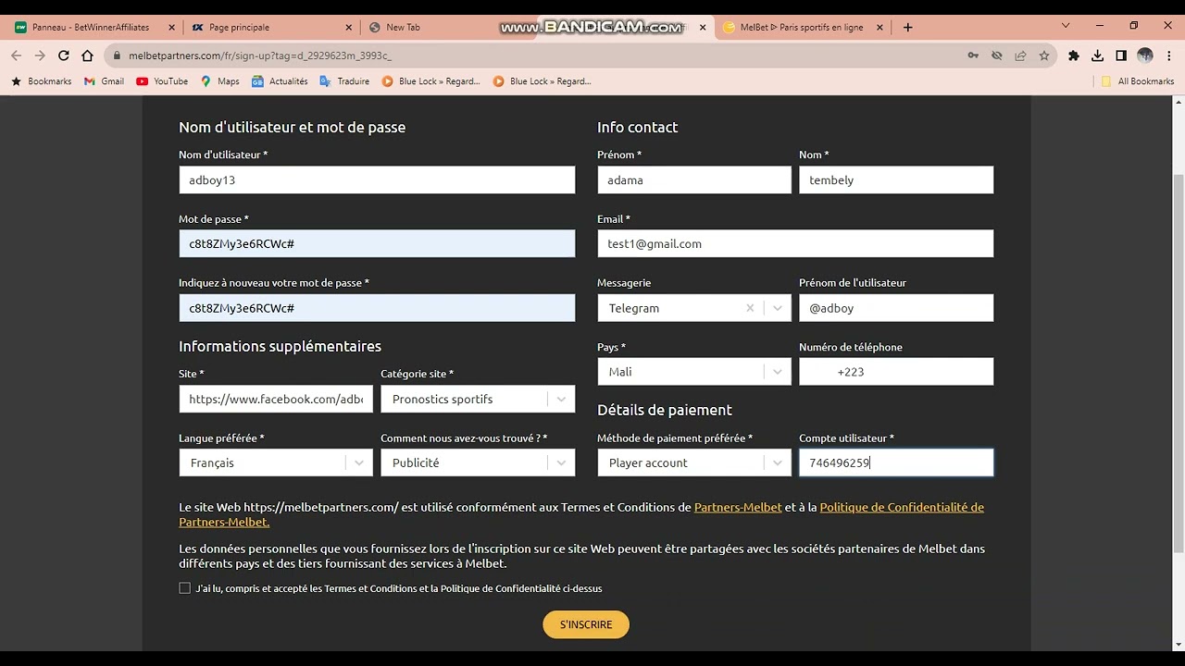This screenshot has height=666, width=1185.
Task: Open the tab search chevron
Action: point(1066,26)
